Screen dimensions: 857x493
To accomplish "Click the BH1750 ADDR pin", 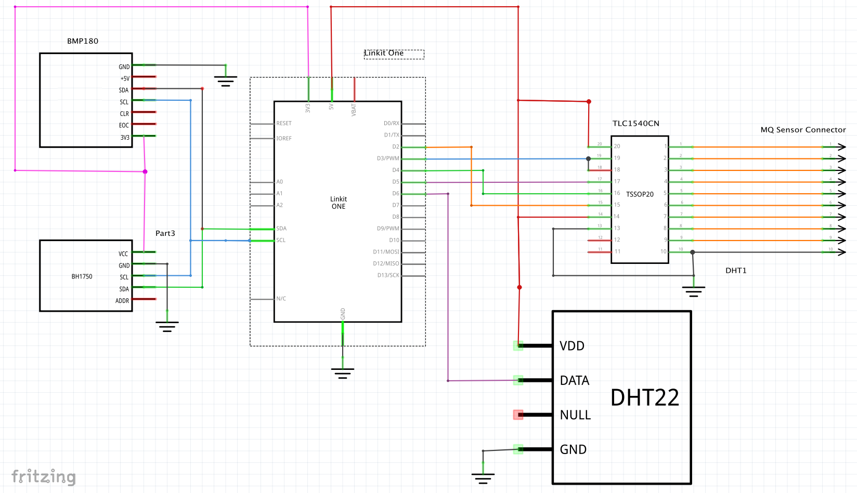I will [144, 299].
